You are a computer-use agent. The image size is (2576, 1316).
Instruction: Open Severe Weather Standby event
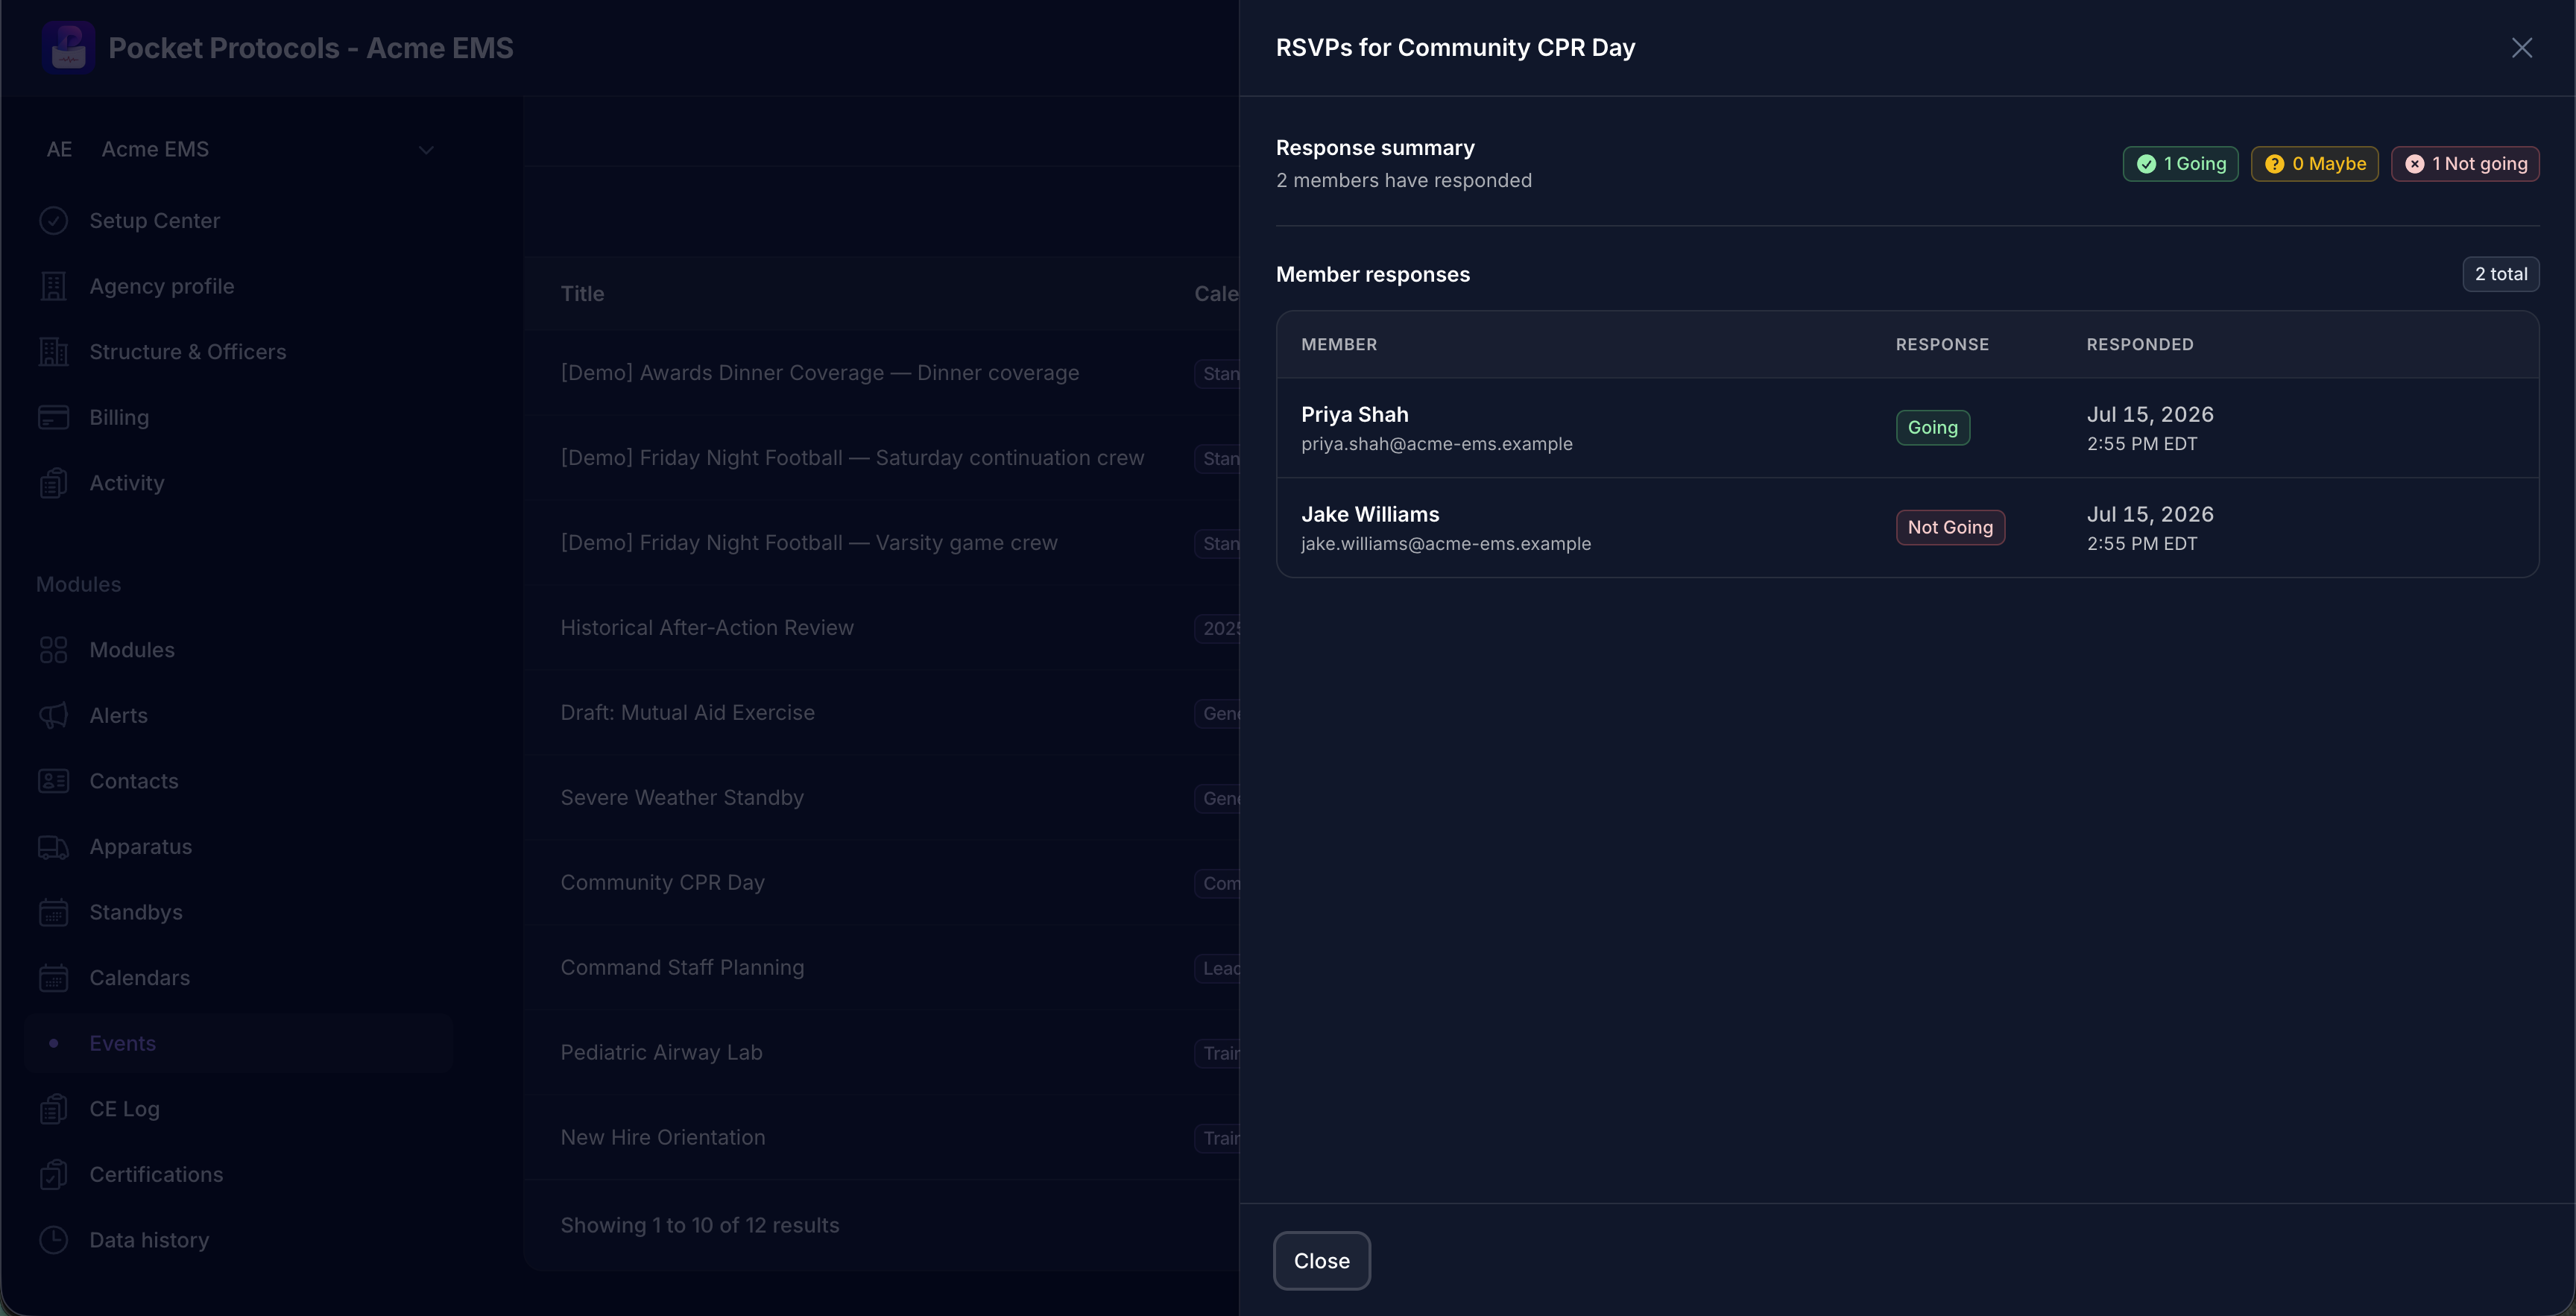[x=682, y=798]
